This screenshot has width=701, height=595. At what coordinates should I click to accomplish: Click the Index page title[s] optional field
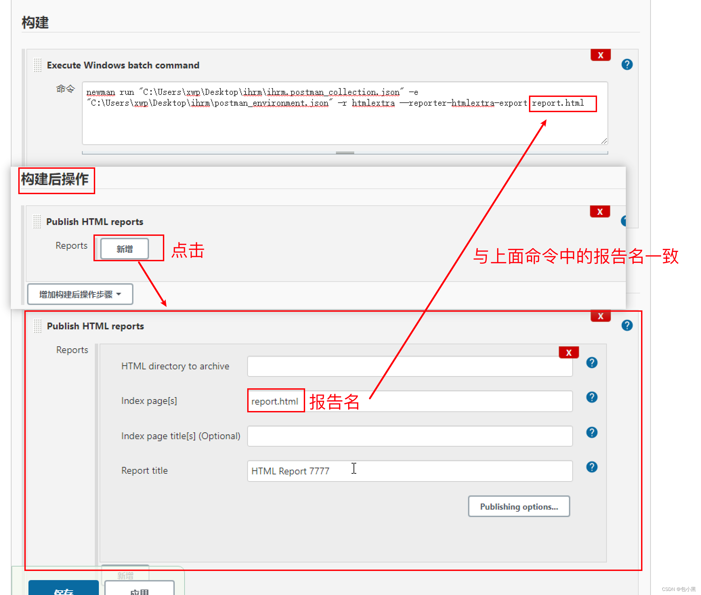(x=410, y=436)
